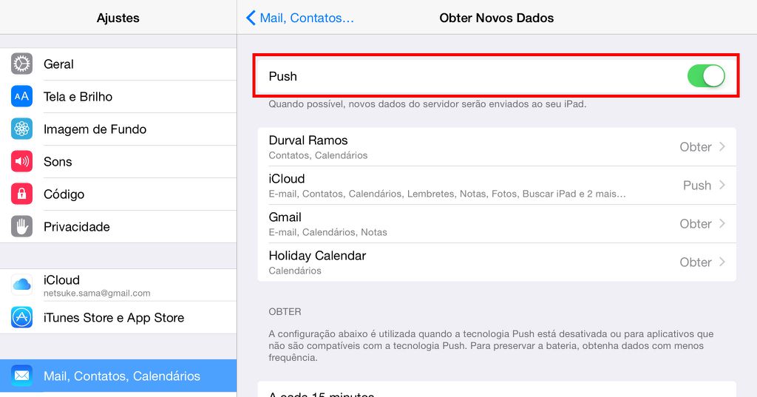Tap the Obter Novos Dados title
The width and height of the screenshot is (757, 397).
click(496, 18)
